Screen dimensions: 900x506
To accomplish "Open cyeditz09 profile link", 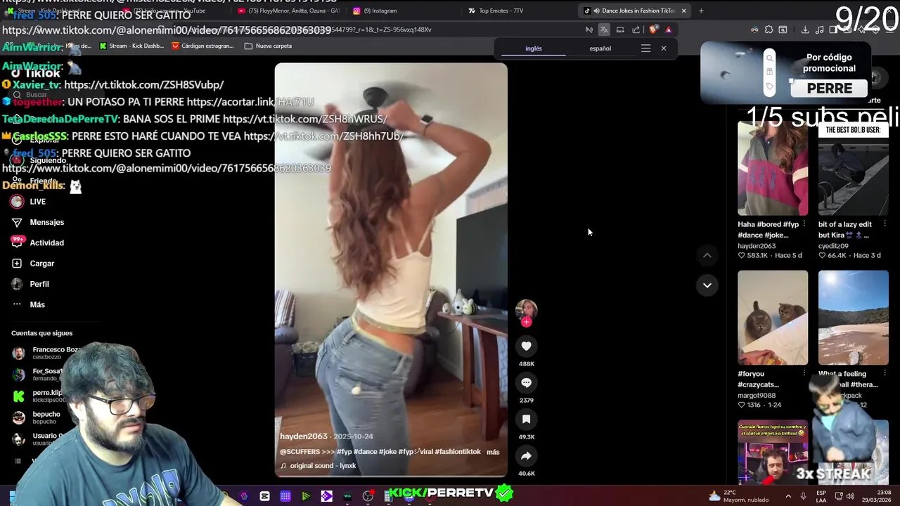I will pyautogui.click(x=833, y=246).
